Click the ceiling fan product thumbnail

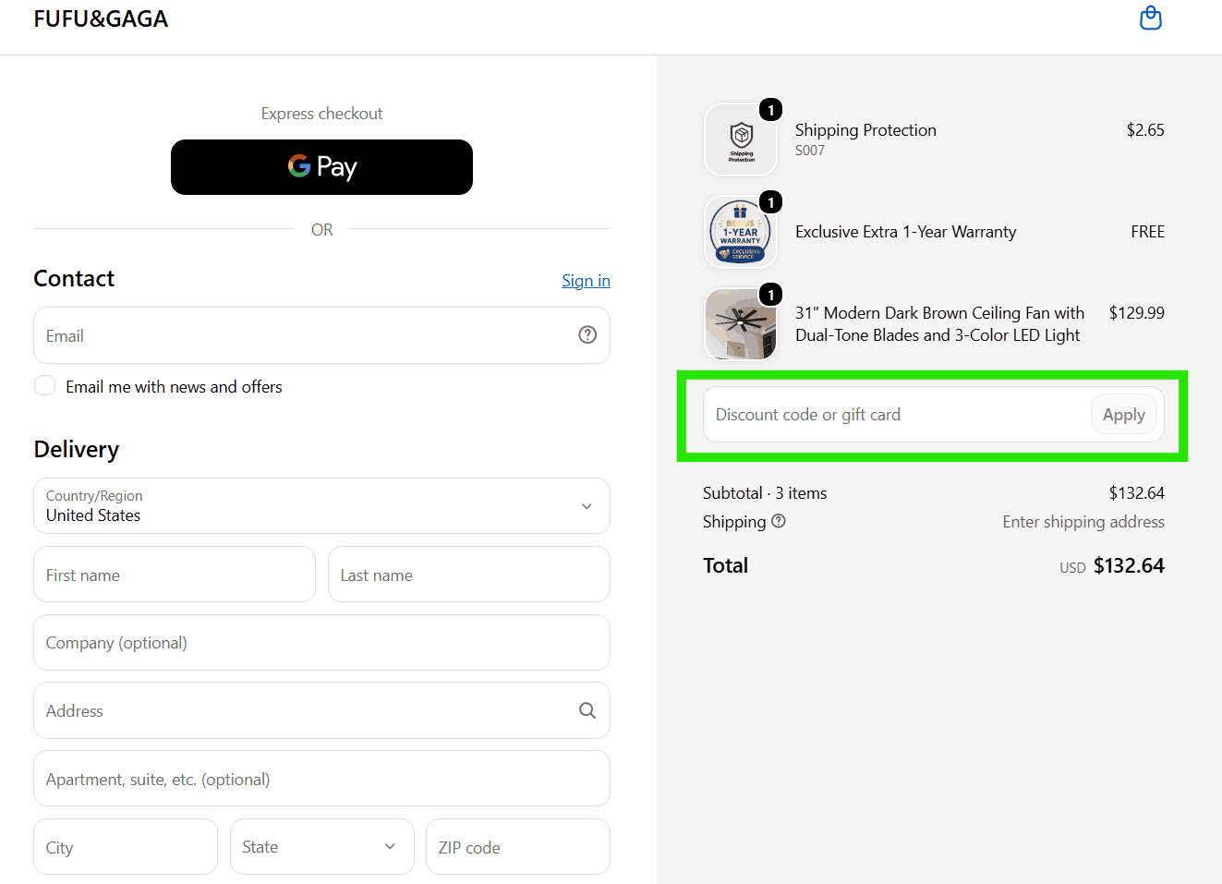point(741,324)
